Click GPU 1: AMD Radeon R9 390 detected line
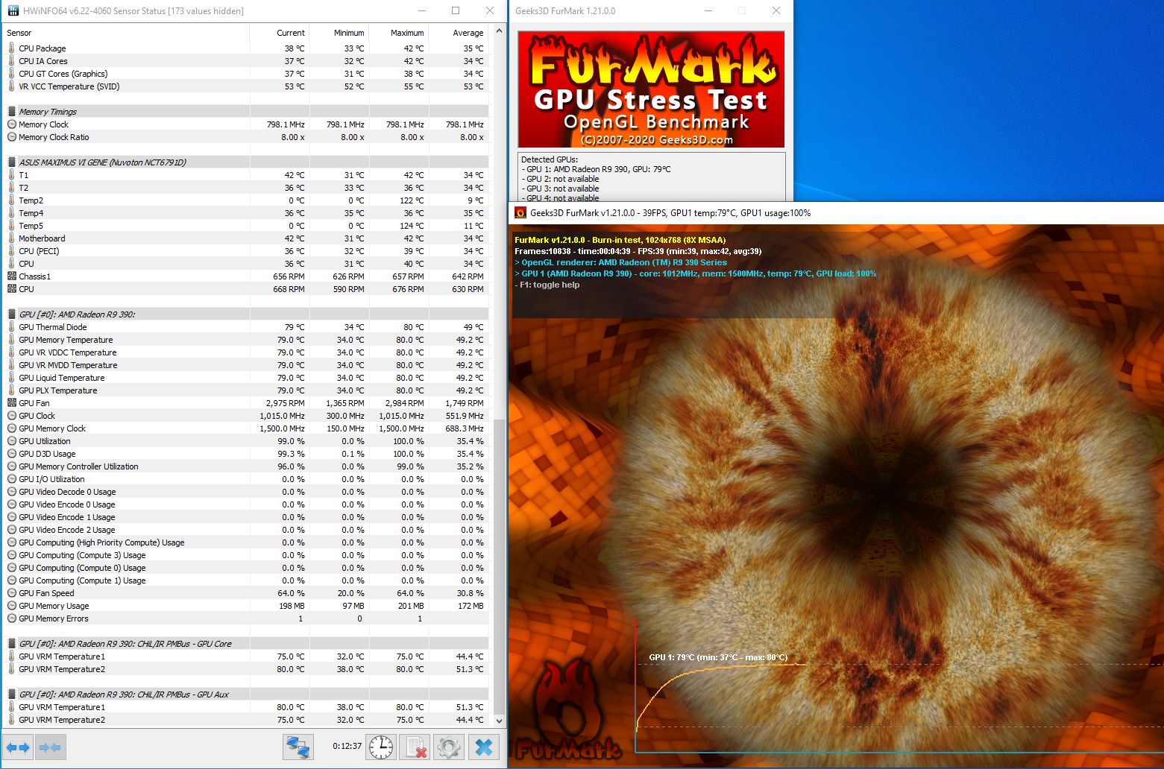 pos(597,169)
